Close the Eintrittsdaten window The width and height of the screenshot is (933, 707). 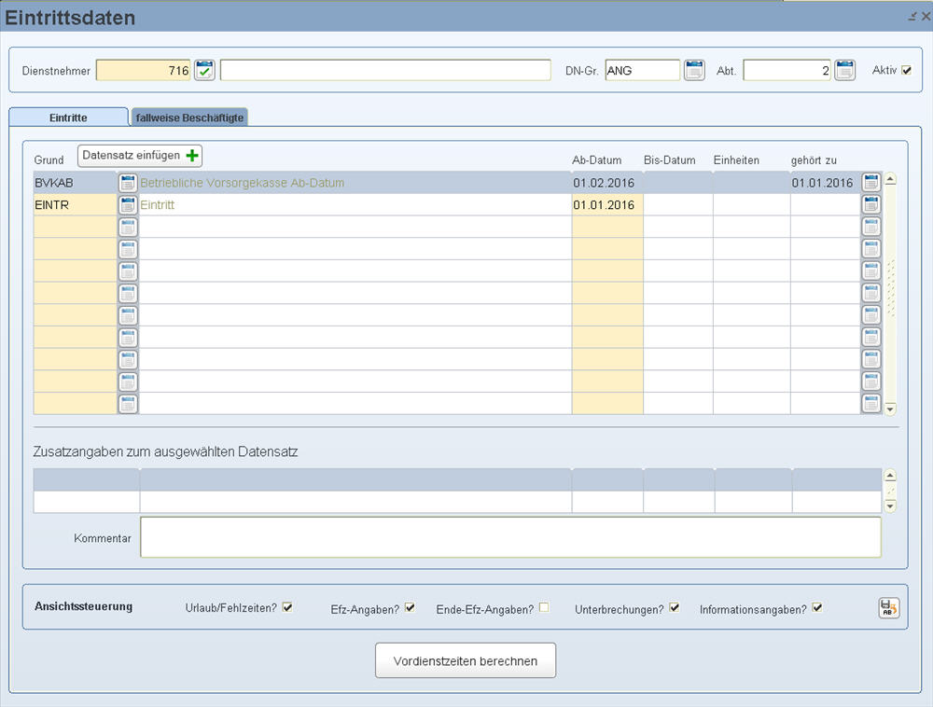click(x=926, y=17)
